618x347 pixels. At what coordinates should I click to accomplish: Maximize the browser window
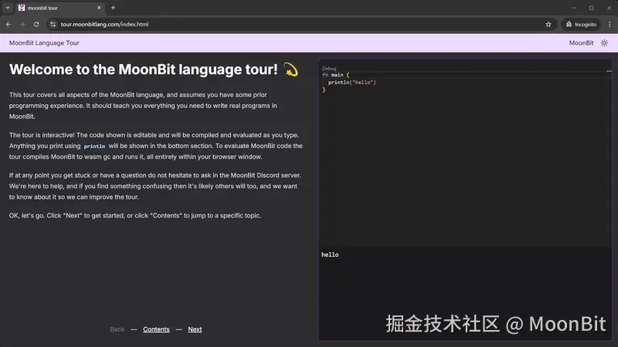pos(591,8)
